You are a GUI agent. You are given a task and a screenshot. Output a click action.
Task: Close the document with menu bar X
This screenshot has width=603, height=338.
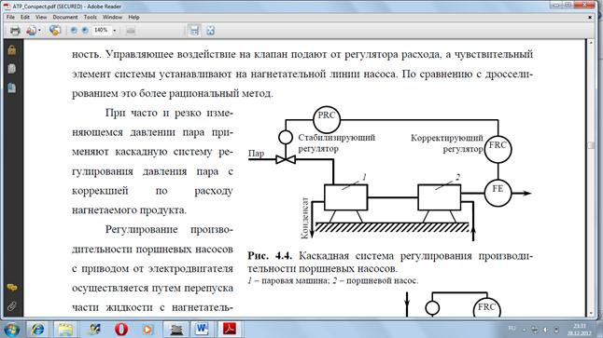click(x=590, y=18)
